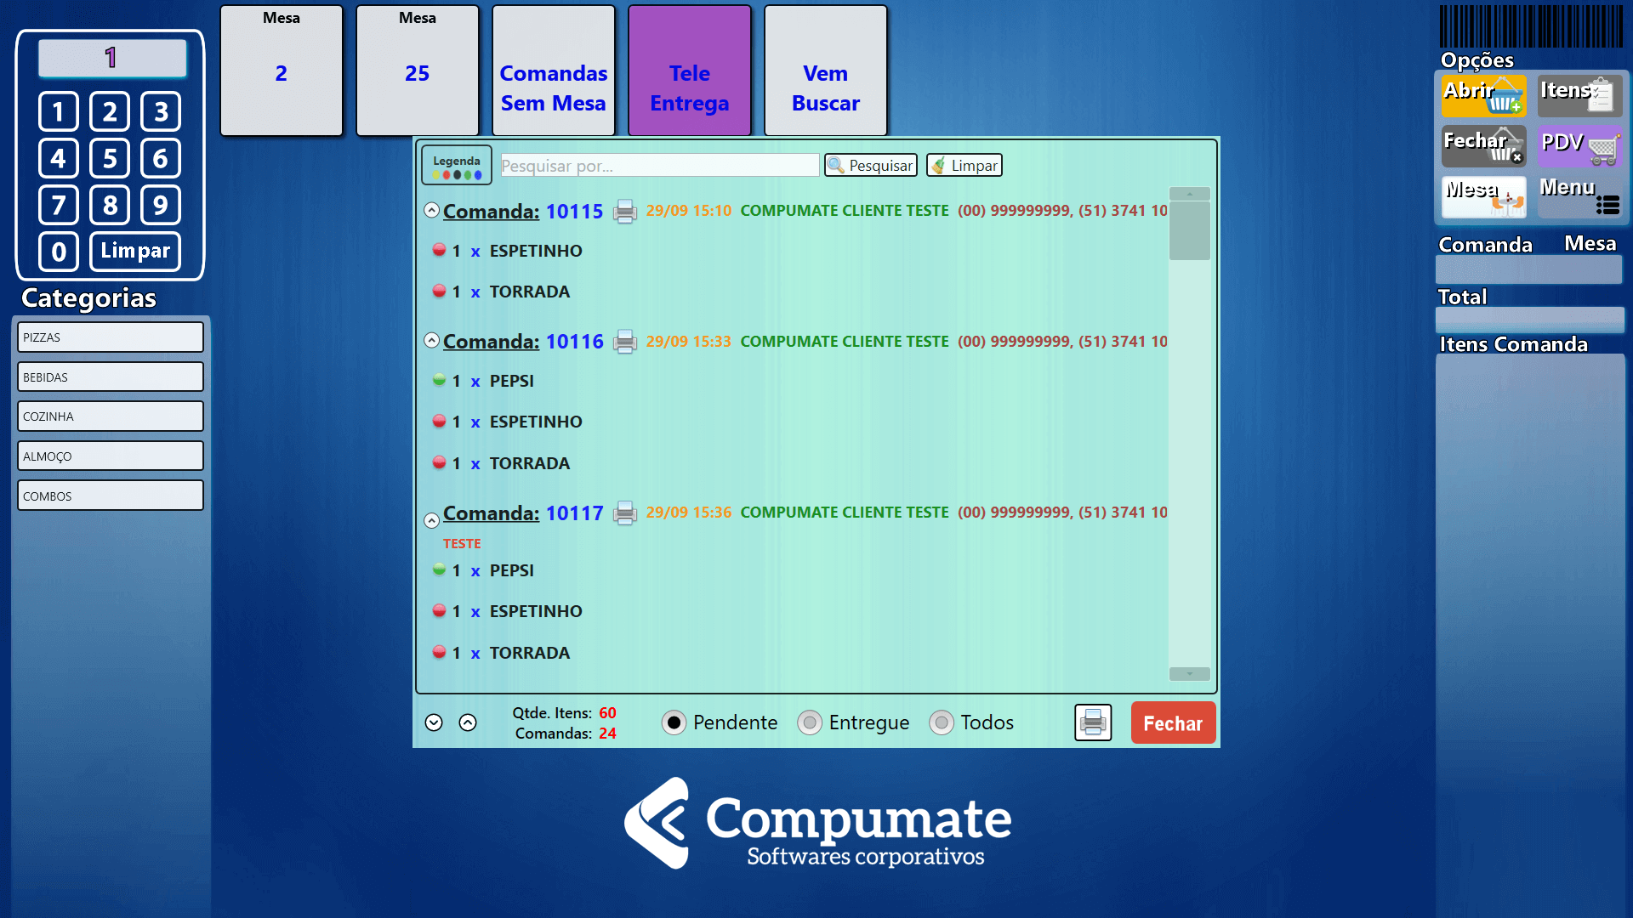Click the red status dot of TORRADA in Comanda 10115
This screenshot has width=1633, height=918.
pos(439,291)
